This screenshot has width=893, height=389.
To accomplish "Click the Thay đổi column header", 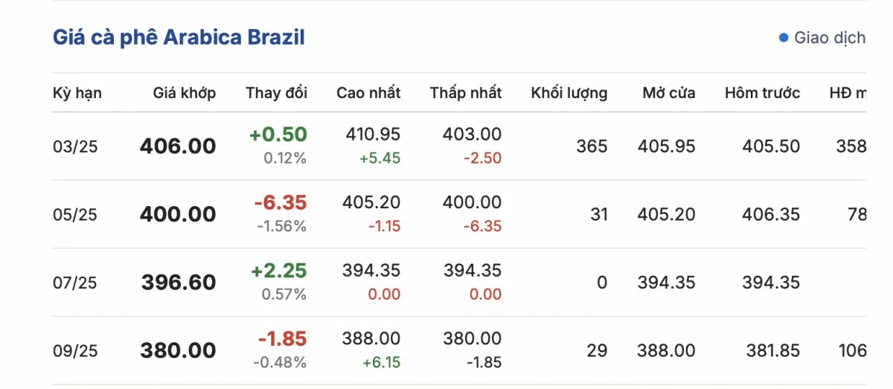I will (276, 93).
